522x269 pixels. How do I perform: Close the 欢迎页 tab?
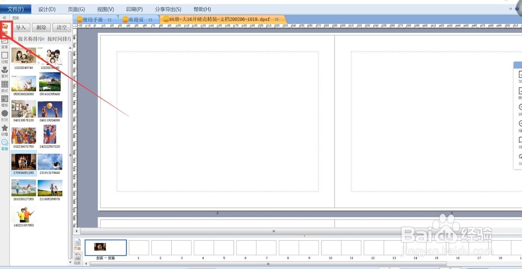pos(150,20)
